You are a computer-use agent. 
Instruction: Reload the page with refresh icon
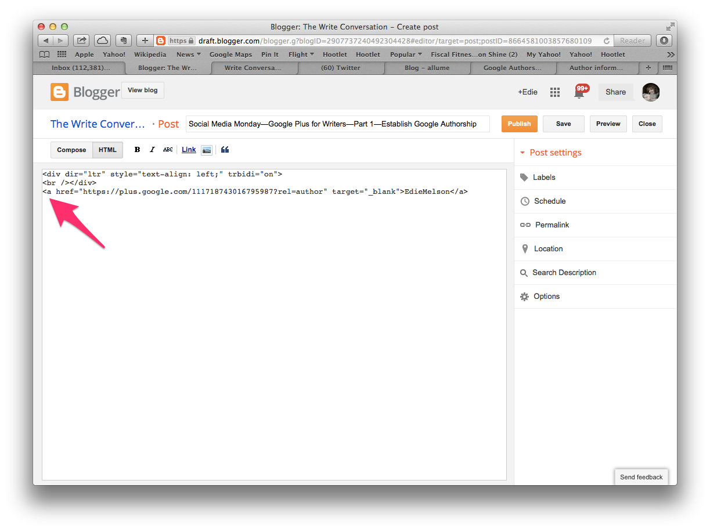click(x=607, y=41)
